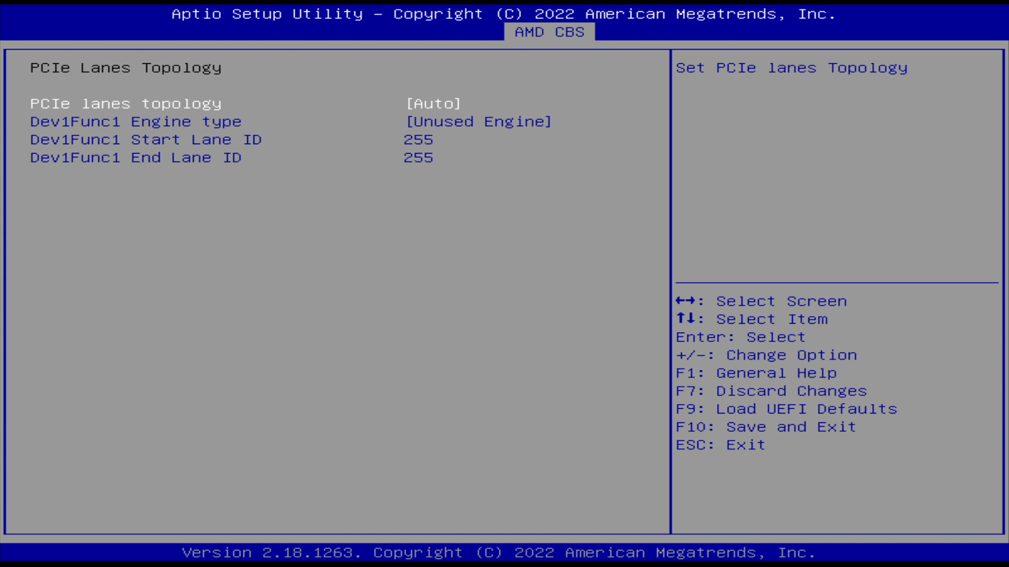Click the Version 2.18.1263 footer text
Image resolution: width=1009 pixels, height=567 pixels.
(x=499, y=553)
